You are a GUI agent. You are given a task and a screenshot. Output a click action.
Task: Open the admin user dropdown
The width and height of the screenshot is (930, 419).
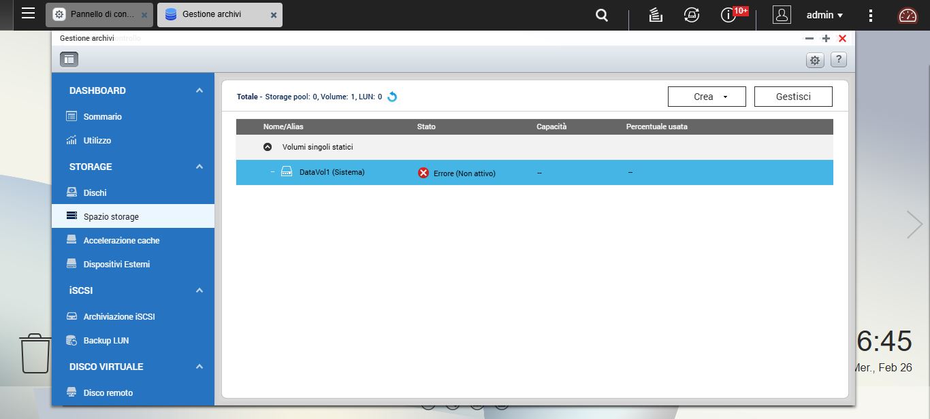coord(824,15)
